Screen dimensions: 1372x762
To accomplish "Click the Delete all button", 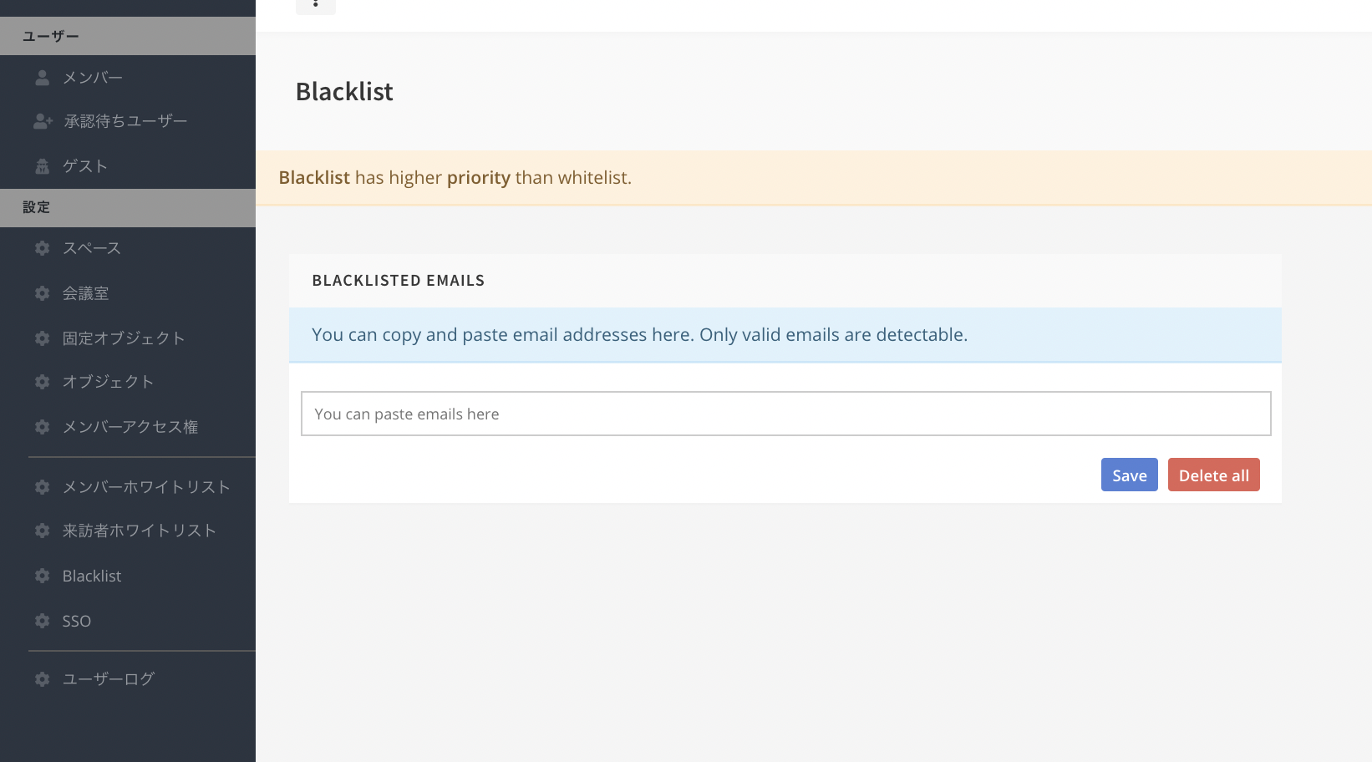I will pyautogui.click(x=1214, y=475).
